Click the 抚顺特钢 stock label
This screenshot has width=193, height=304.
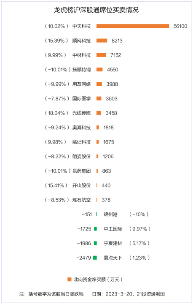[81, 70]
